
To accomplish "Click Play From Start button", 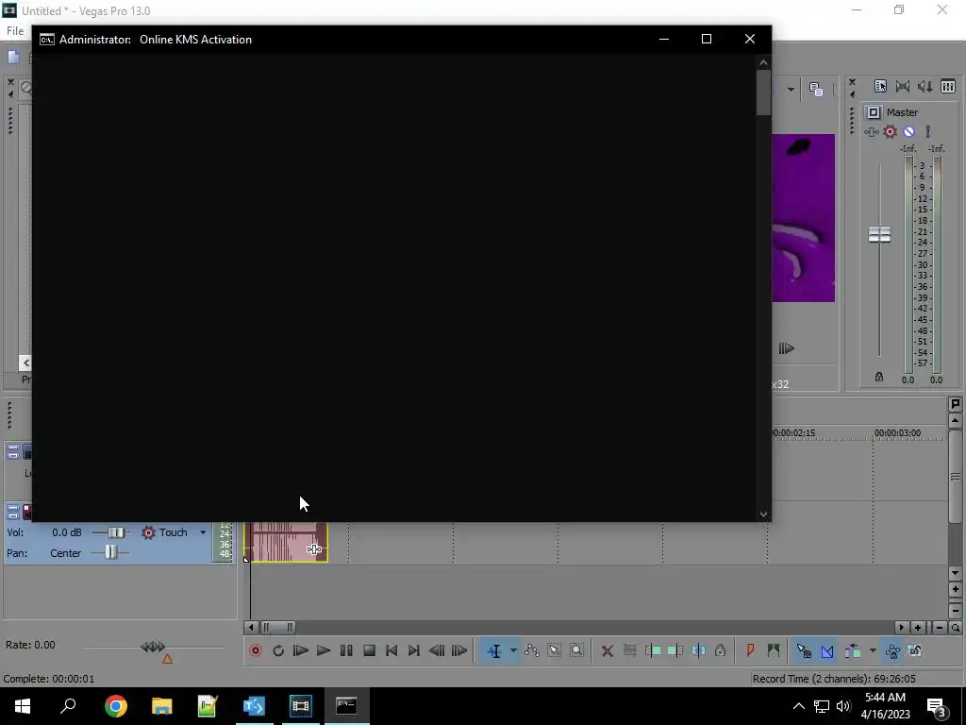I will click(301, 650).
